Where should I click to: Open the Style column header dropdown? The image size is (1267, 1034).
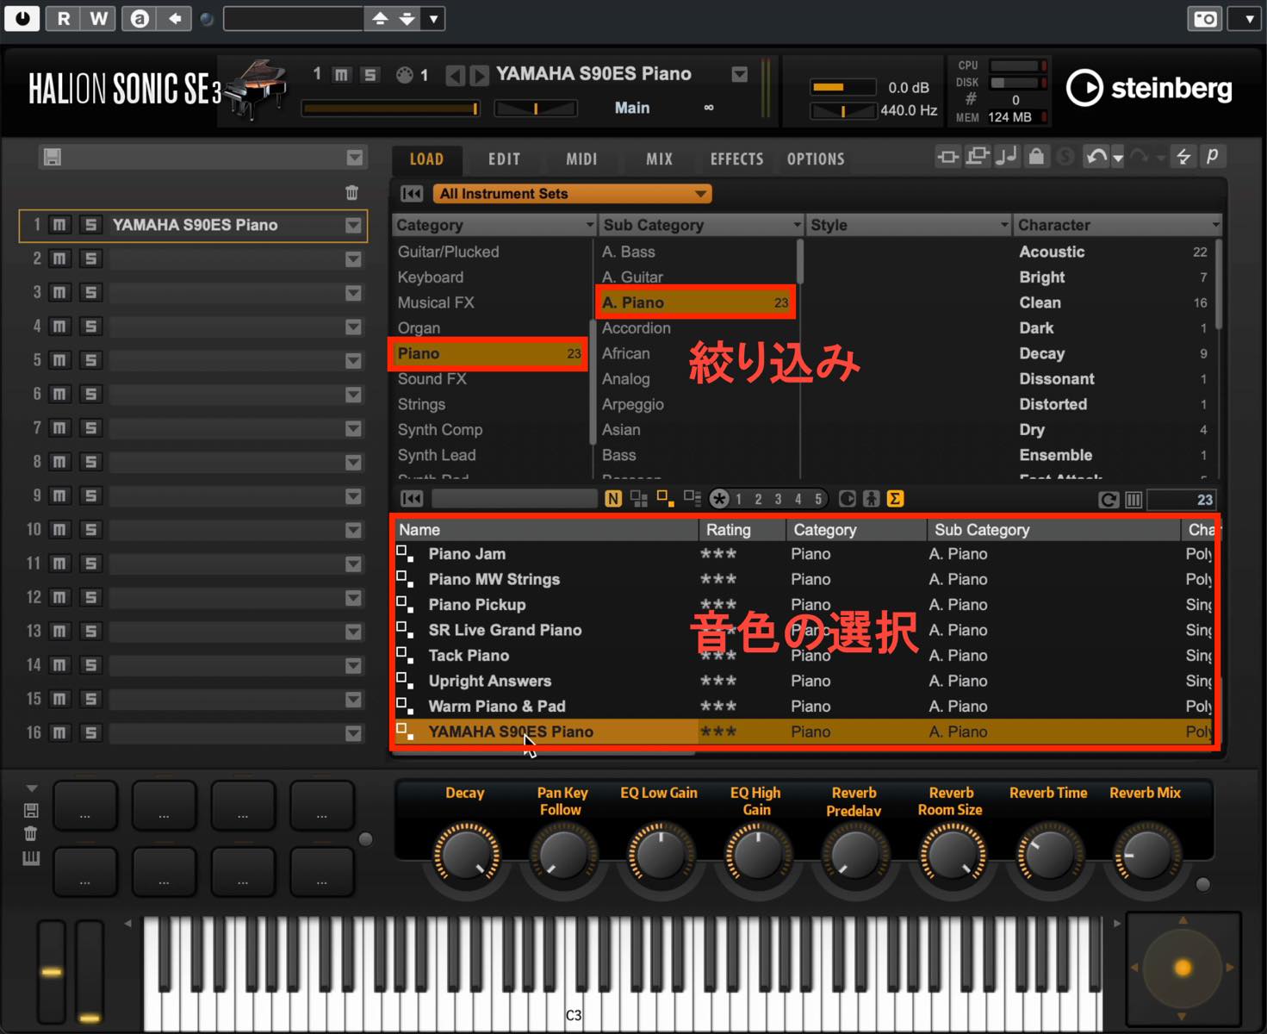click(x=1004, y=225)
